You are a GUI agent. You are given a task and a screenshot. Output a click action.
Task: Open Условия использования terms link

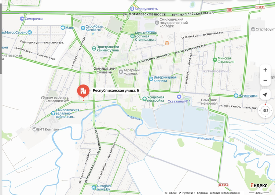[224, 193]
